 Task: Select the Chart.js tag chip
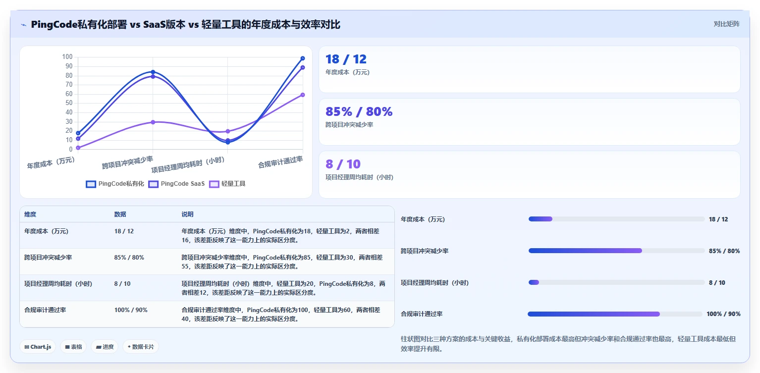(x=38, y=347)
